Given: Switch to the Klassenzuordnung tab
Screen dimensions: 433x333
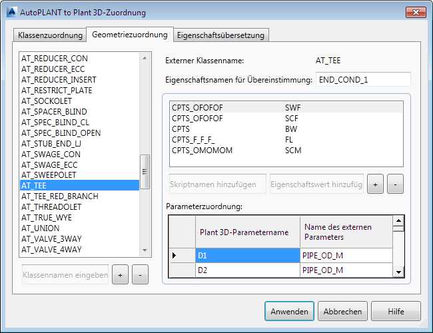Looking at the screenshot, I should pos(50,35).
